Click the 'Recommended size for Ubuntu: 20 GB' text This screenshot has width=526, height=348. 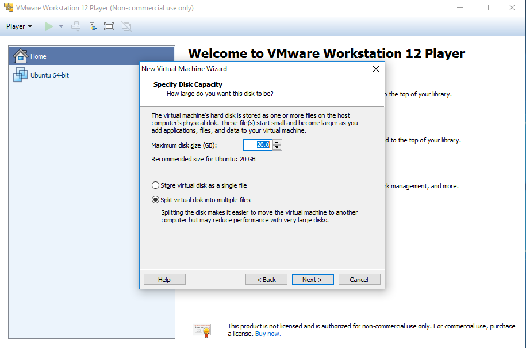pos(204,159)
